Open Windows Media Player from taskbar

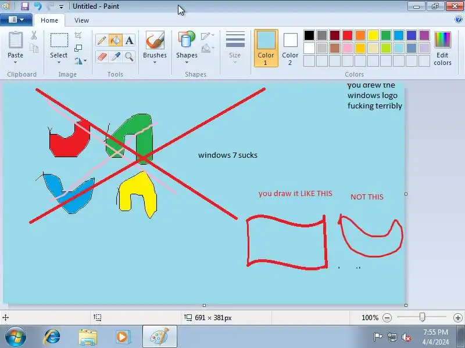tap(122, 337)
